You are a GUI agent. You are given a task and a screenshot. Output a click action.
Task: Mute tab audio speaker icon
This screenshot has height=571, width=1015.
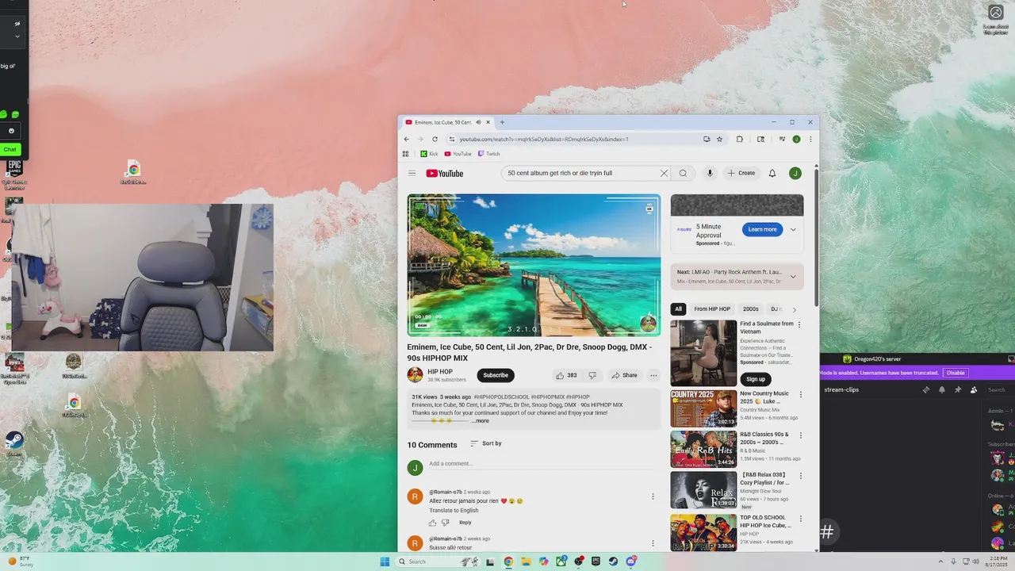point(478,122)
